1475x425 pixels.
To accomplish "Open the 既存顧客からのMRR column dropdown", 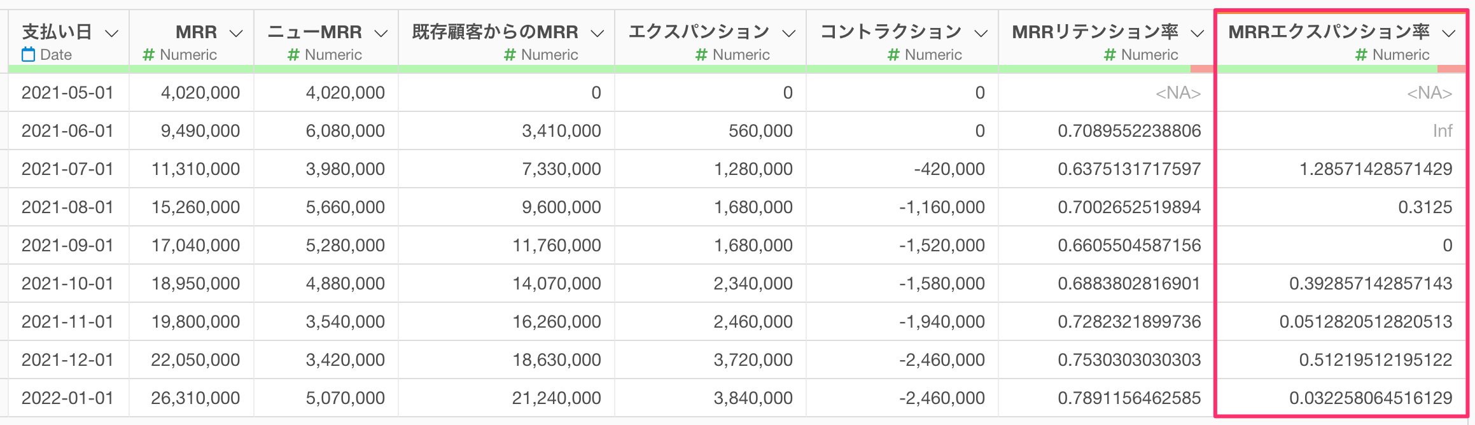I will tap(598, 33).
